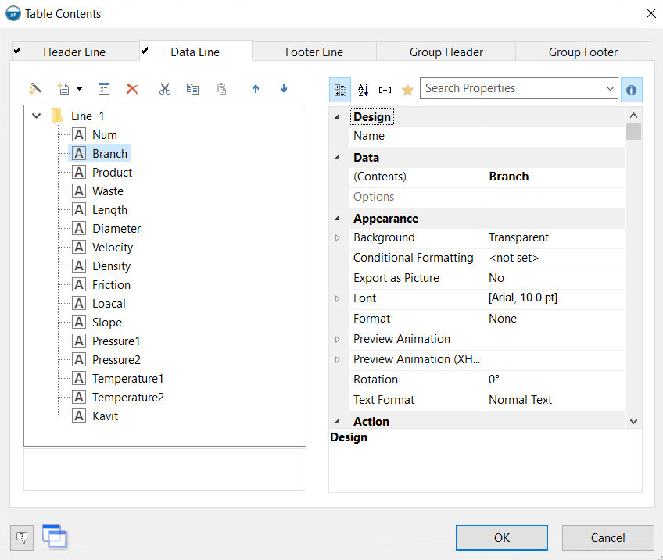Image resolution: width=663 pixels, height=560 pixels.
Task: Open the new item dropdown arrow
Action: click(x=79, y=89)
